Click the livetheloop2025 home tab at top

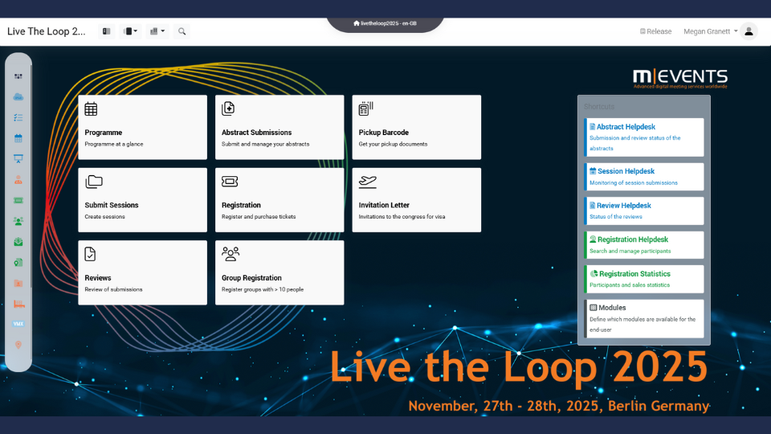pos(385,23)
